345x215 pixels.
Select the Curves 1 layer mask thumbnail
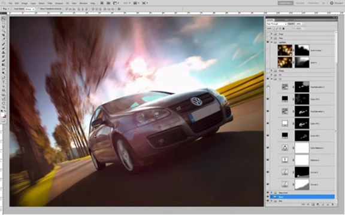(302, 185)
